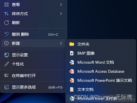137x103 pixels.
Task: Open 显示设置 from the menu
Action: (33, 55)
